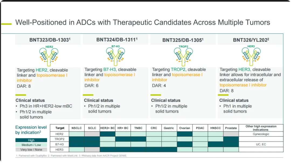Click the slide title about ADCs

coord(143,22)
